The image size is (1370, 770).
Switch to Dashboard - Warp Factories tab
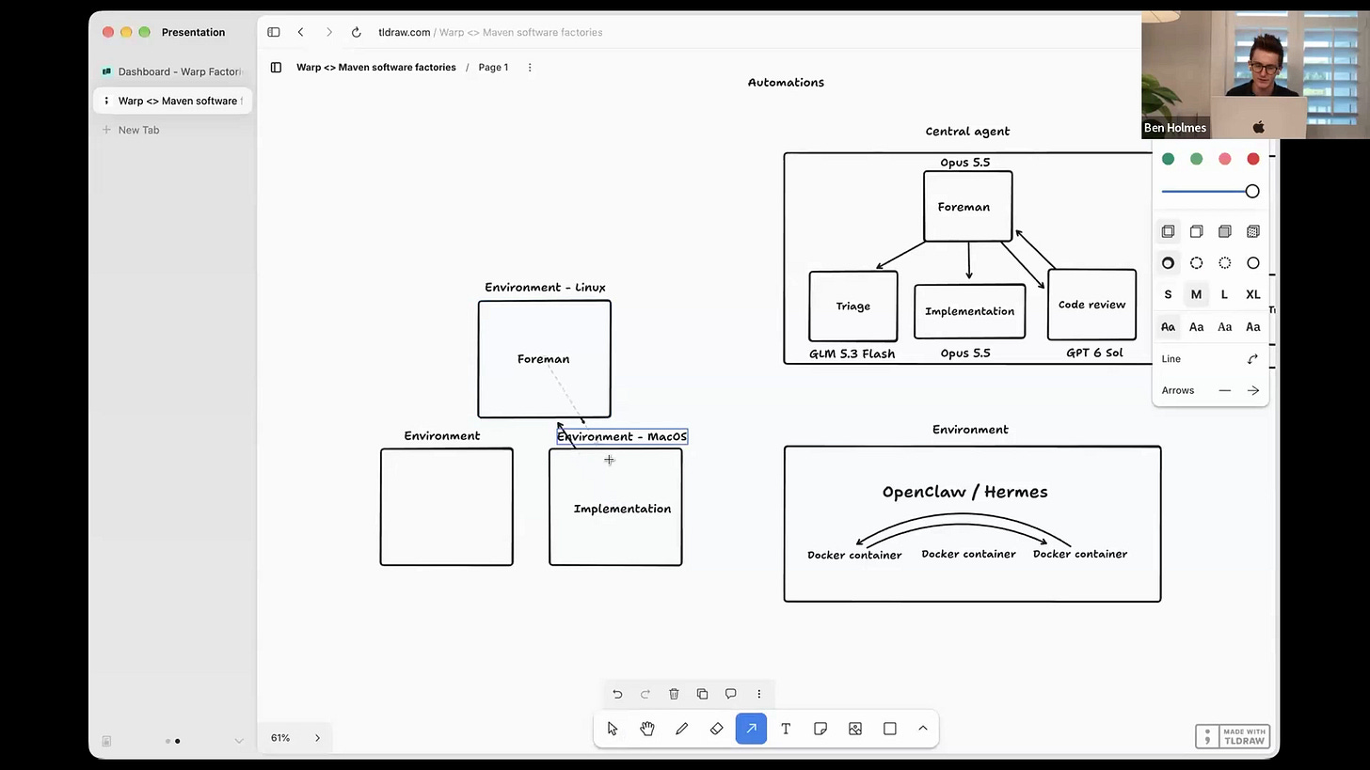172,71
